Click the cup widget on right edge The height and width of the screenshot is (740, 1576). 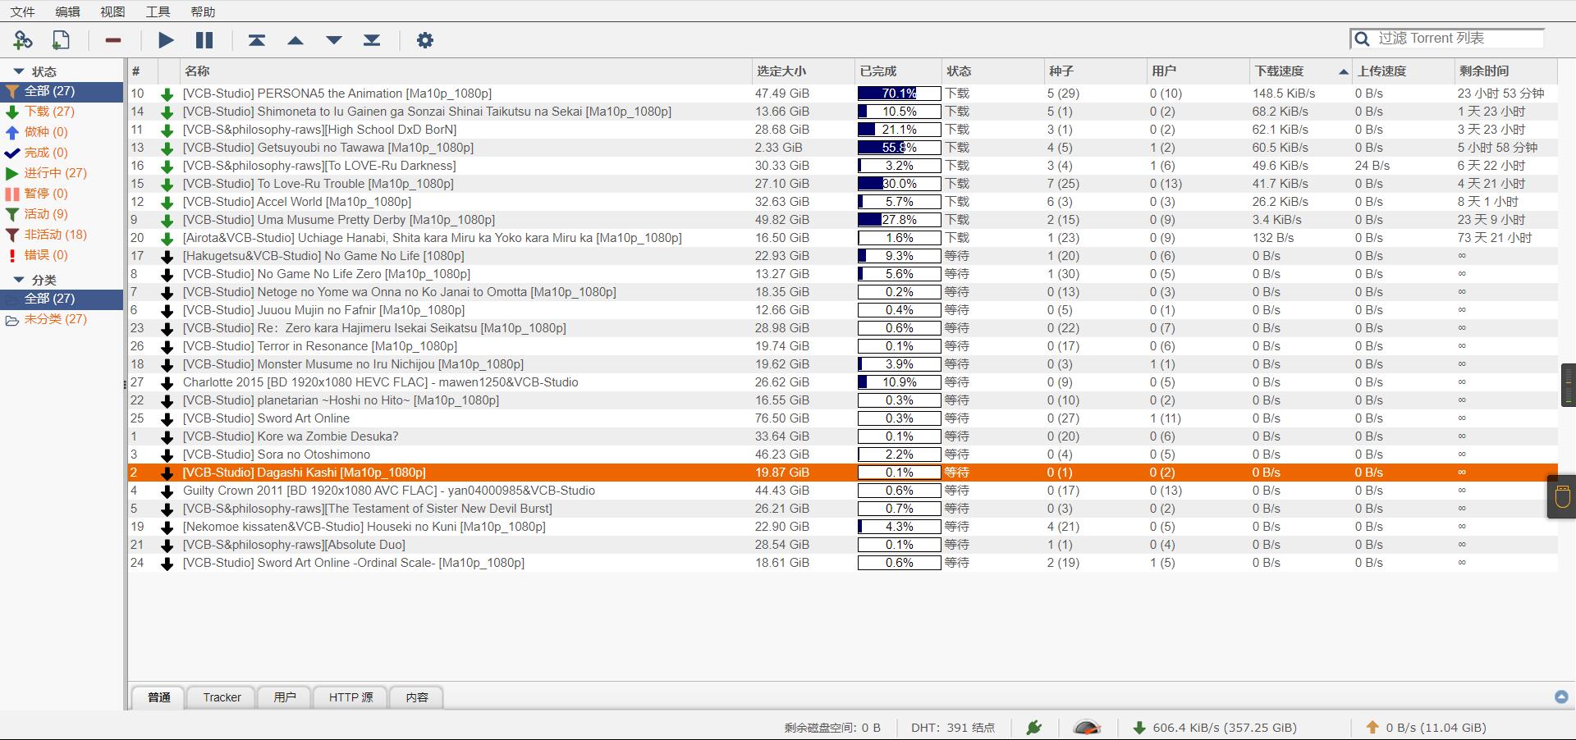(x=1562, y=496)
